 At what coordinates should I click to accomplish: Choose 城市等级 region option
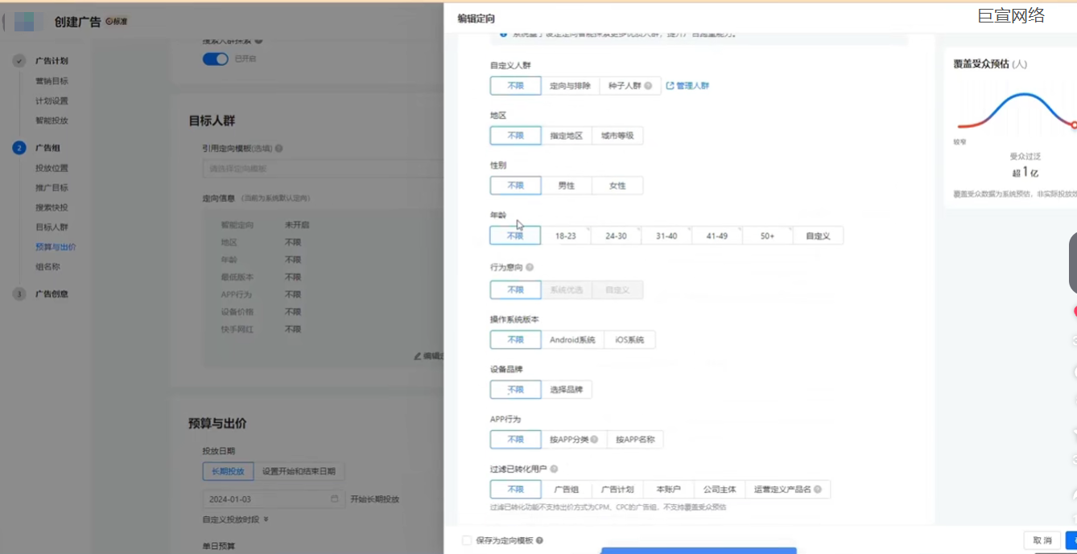pyautogui.click(x=617, y=136)
